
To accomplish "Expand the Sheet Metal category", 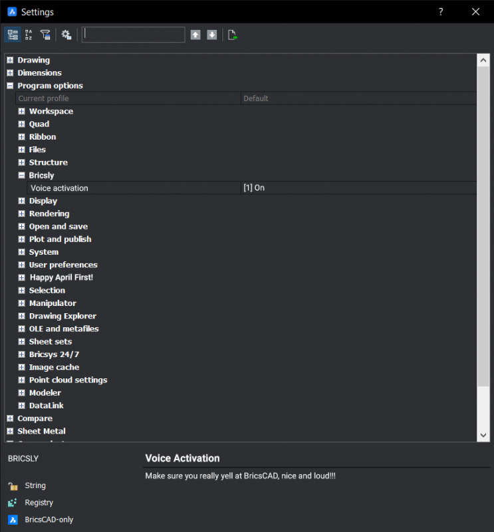I will tap(10, 431).
